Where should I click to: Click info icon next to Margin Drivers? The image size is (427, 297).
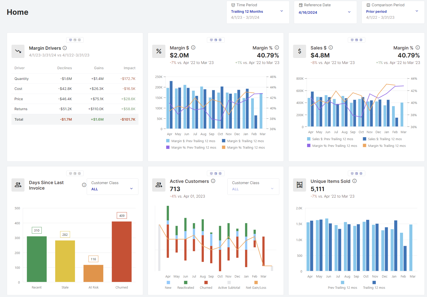click(65, 48)
